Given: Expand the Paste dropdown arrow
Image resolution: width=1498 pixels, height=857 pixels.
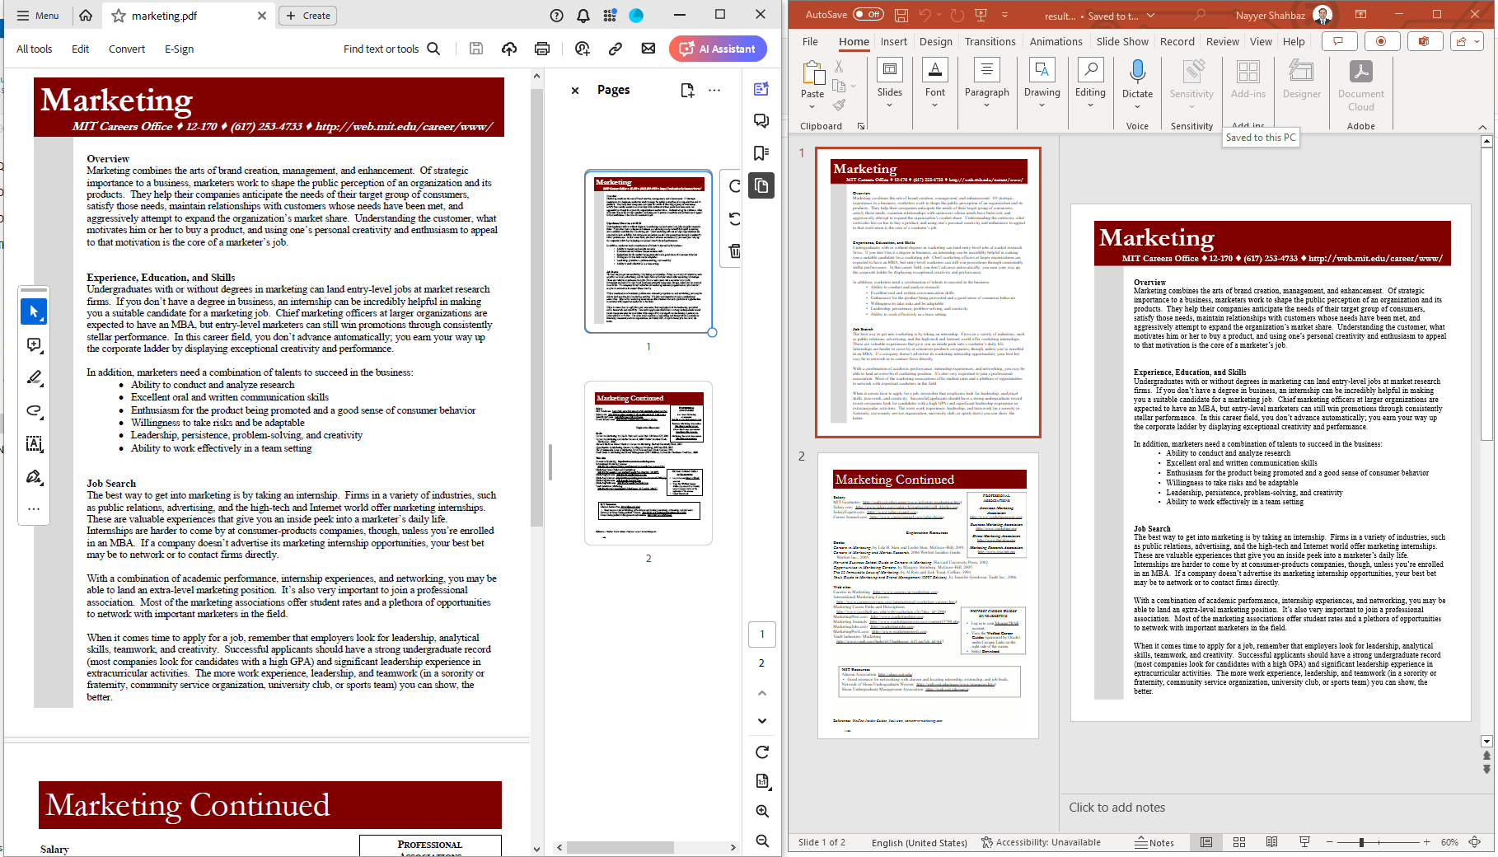Looking at the screenshot, I should click(x=812, y=105).
